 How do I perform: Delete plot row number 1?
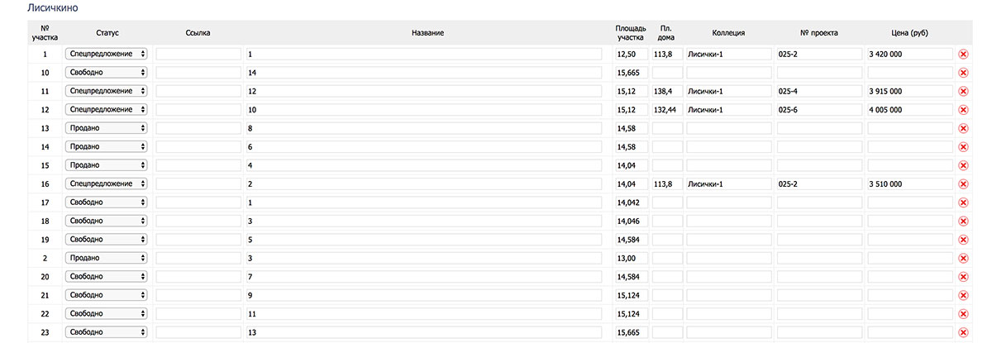pyautogui.click(x=963, y=54)
